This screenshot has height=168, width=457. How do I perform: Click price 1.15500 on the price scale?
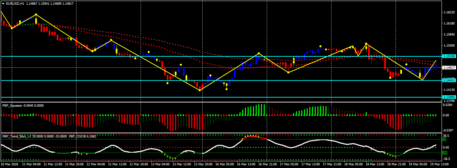click(449, 45)
